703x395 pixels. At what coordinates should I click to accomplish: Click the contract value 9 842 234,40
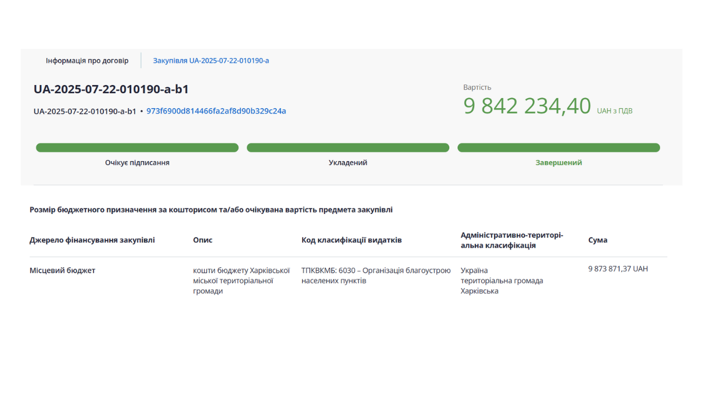[x=527, y=106]
